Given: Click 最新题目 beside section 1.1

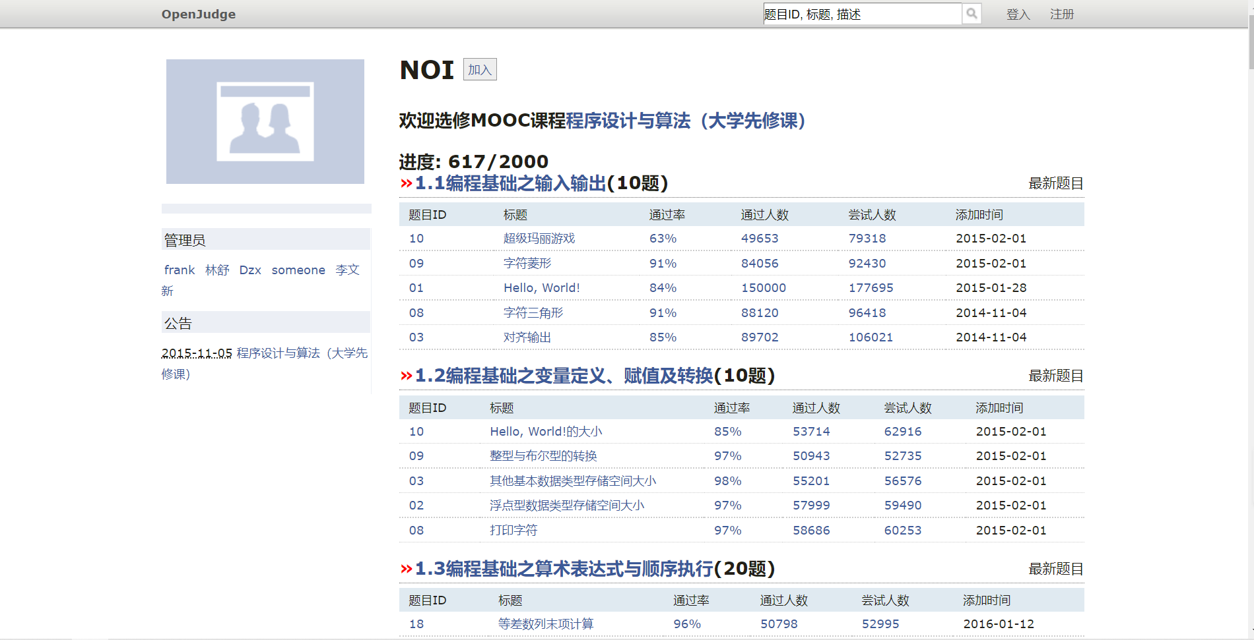Looking at the screenshot, I should click(x=1055, y=183).
